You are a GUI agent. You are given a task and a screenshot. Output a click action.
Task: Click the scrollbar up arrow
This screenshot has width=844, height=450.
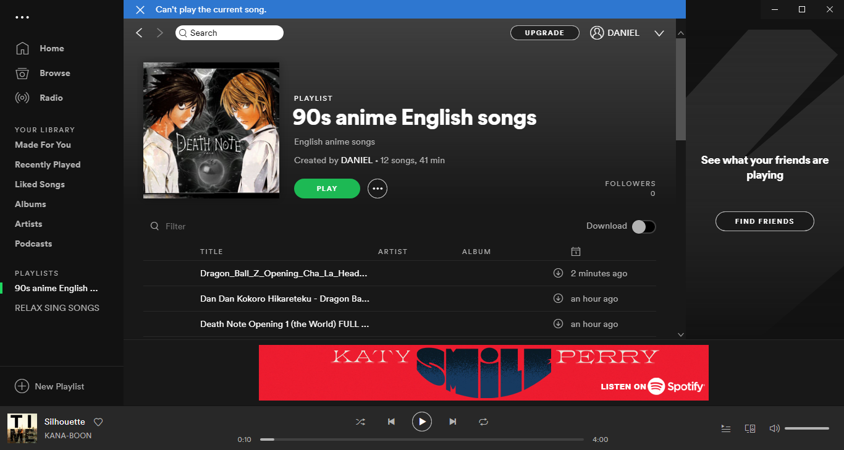pyautogui.click(x=681, y=33)
